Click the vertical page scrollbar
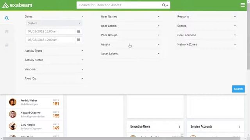Screen dimensions: 250x140 pyautogui.click(x=248, y=37)
